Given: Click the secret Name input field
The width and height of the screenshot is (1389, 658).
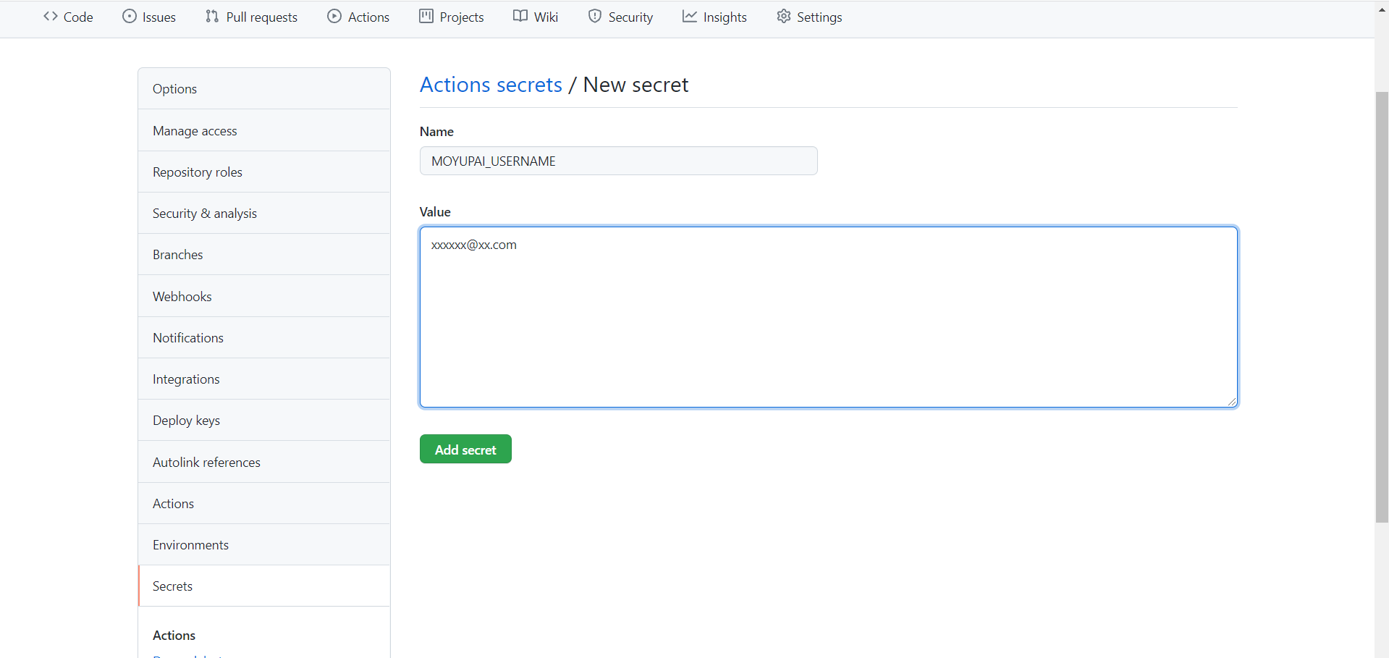Looking at the screenshot, I should point(618,161).
